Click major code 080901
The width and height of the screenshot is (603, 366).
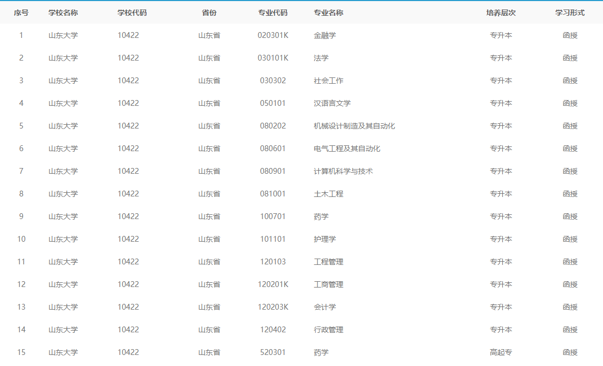coord(273,171)
